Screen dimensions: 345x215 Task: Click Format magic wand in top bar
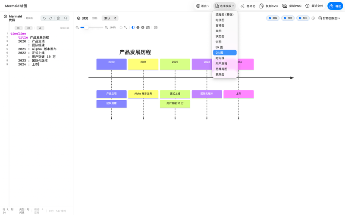click(x=248, y=6)
